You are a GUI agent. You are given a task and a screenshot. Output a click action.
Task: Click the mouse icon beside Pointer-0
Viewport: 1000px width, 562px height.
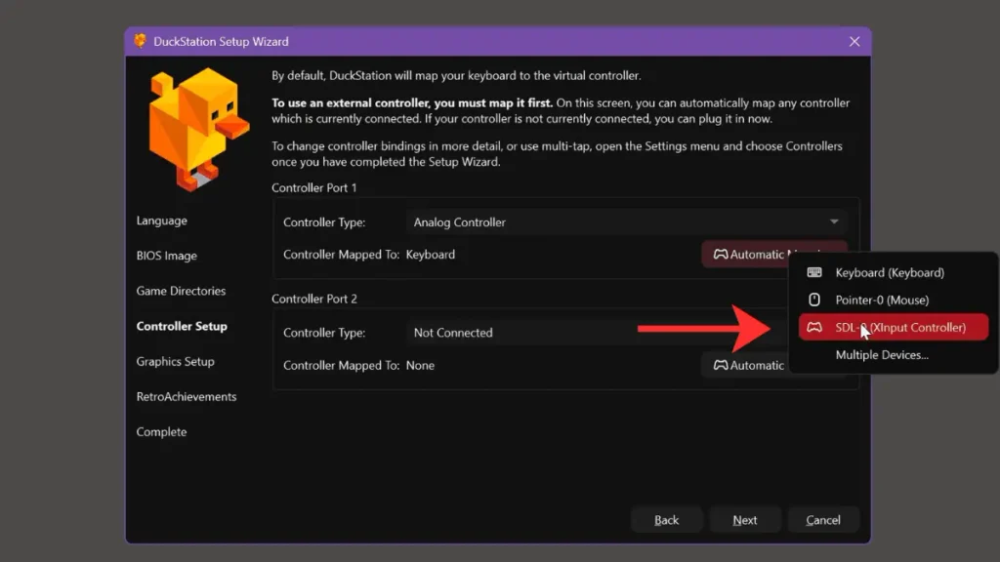click(814, 300)
